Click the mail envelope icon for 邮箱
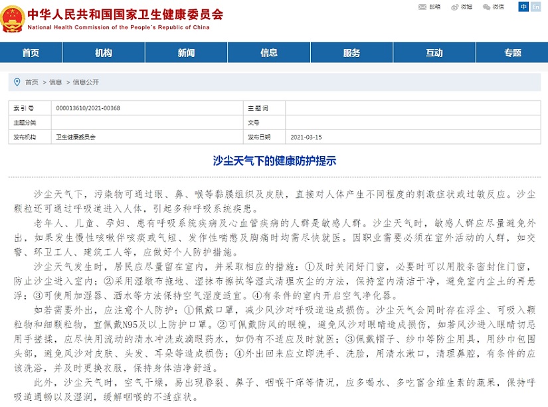The image size is (548, 407). [422, 7]
